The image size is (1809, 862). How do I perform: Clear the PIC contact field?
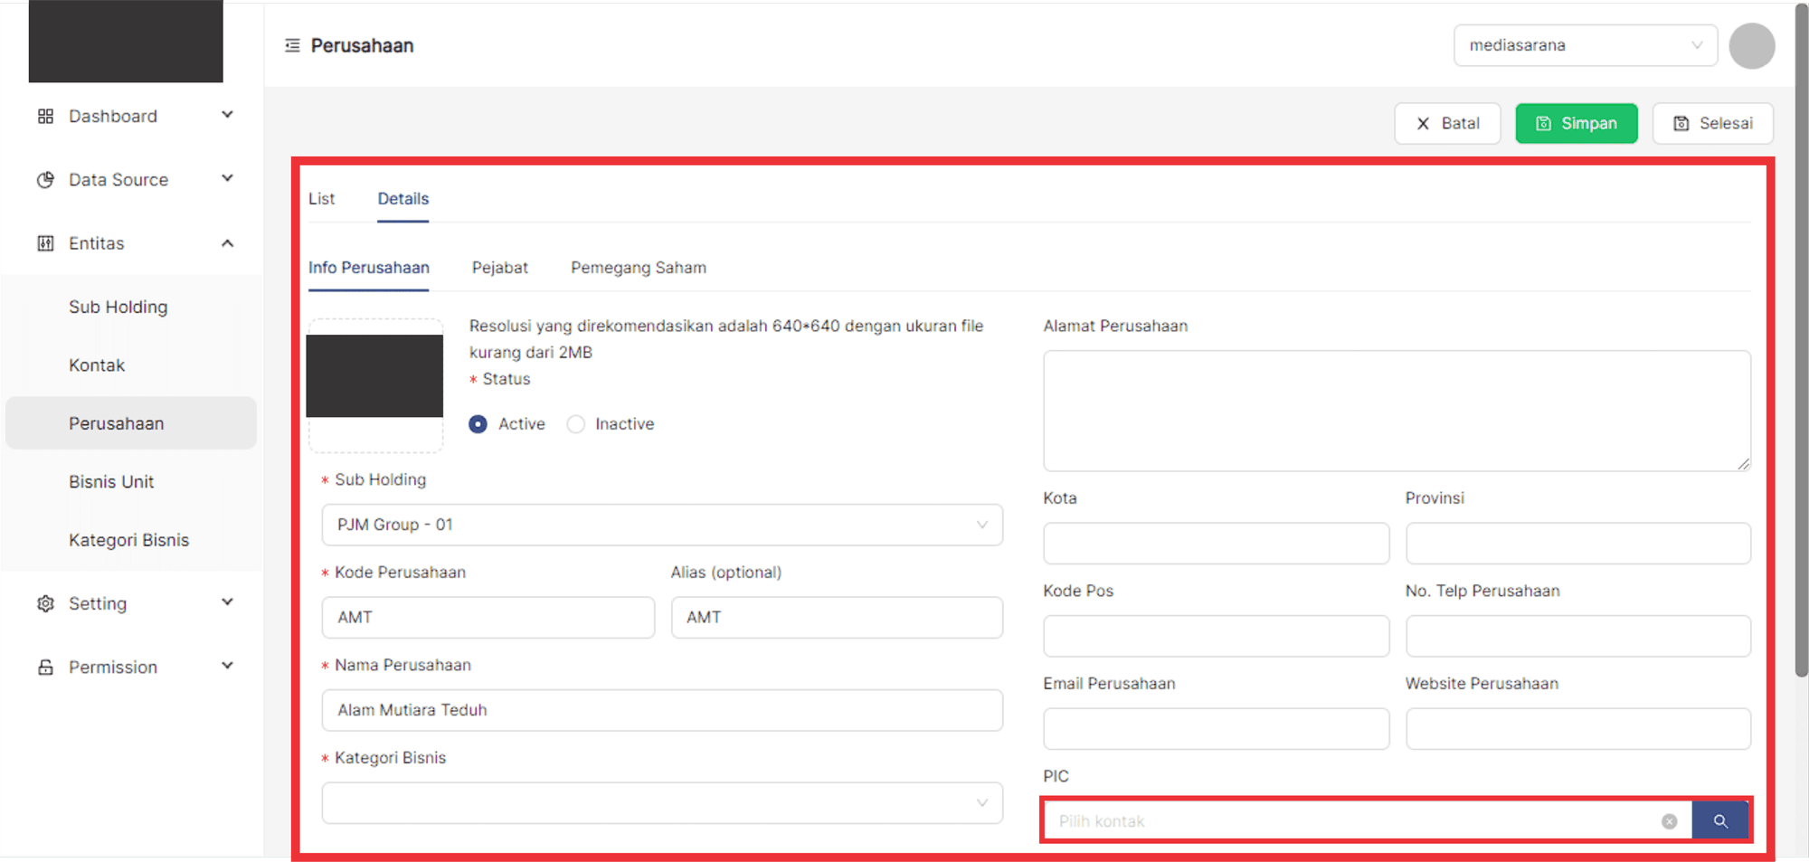tap(1669, 821)
